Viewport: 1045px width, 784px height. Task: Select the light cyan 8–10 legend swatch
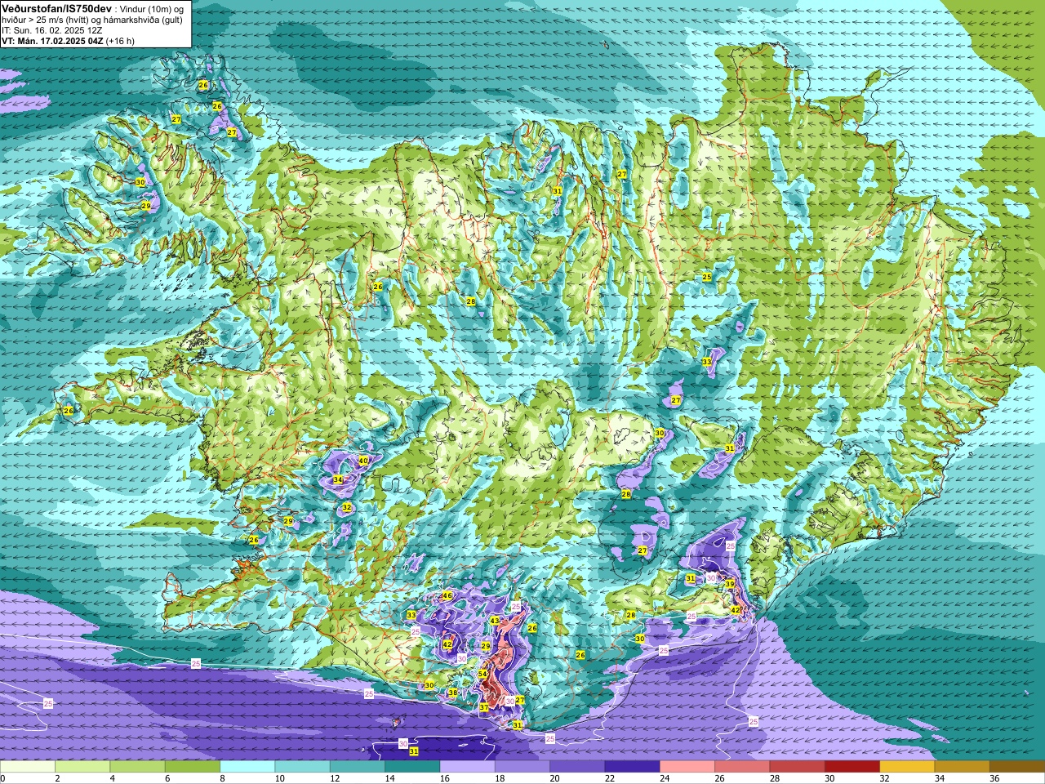click(247, 767)
